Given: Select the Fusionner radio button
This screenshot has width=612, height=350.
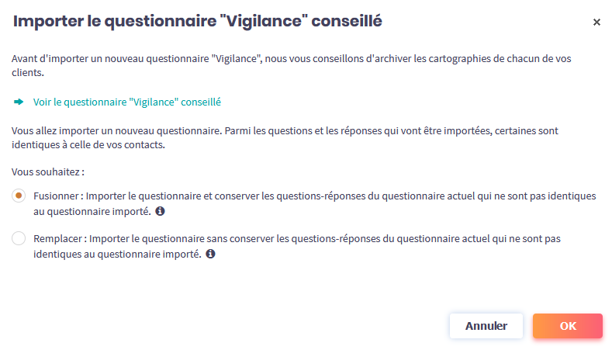Looking at the screenshot, I should pos(19,196).
